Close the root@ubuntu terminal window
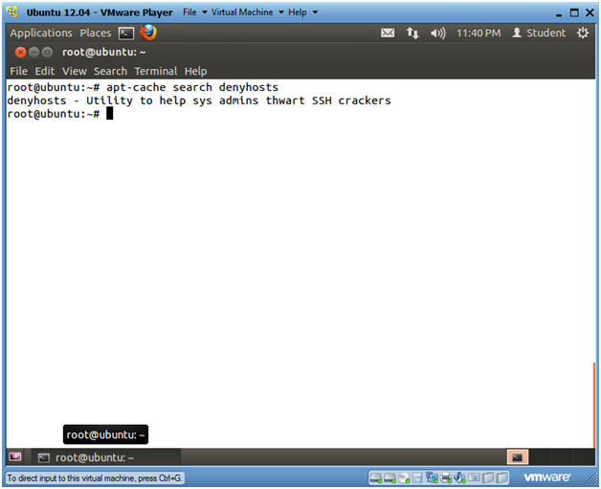Image resolution: width=601 pixels, height=489 pixels. 20,52
